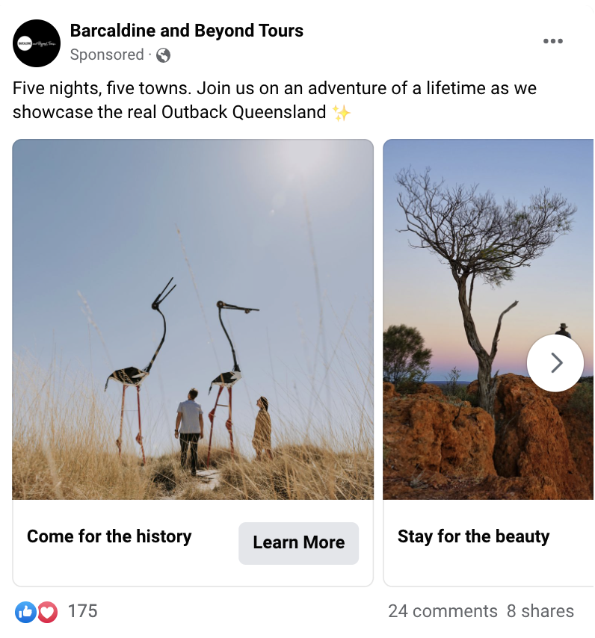Click the Sponsored label
Image resolution: width=595 pixels, height=638 pixels.
[x=107, y=55]
